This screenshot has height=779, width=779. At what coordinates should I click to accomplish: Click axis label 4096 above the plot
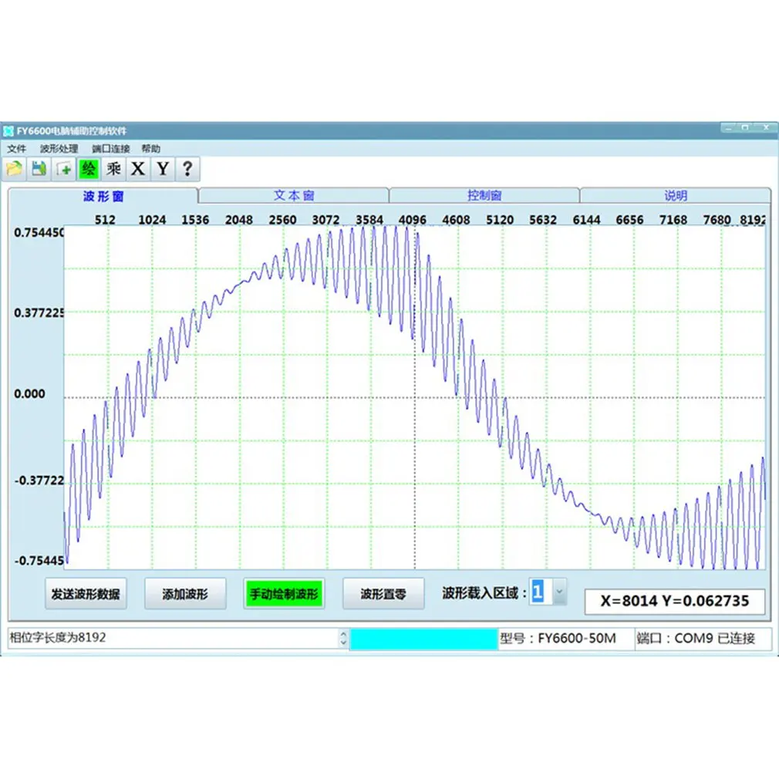(413, 220)
